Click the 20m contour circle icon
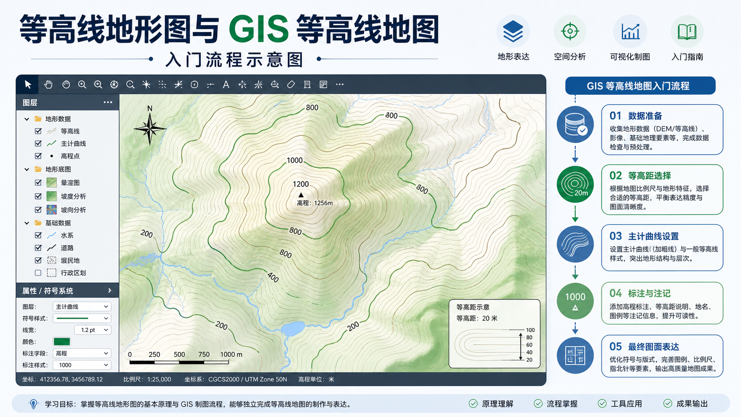This screenshot has height=417, width=741. coord(575,184)
